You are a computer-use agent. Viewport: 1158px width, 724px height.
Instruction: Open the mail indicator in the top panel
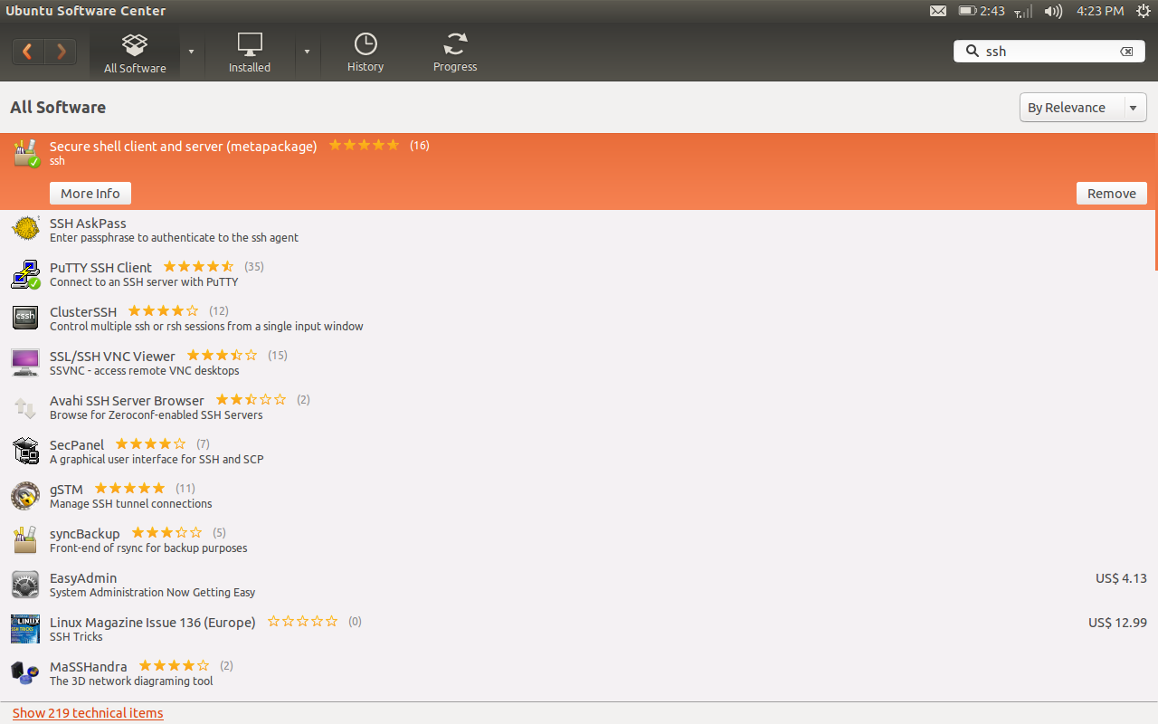click(938, 12)
